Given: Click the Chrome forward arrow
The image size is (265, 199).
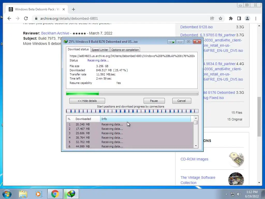Looking at the screenshot, I should click(18, 18).
